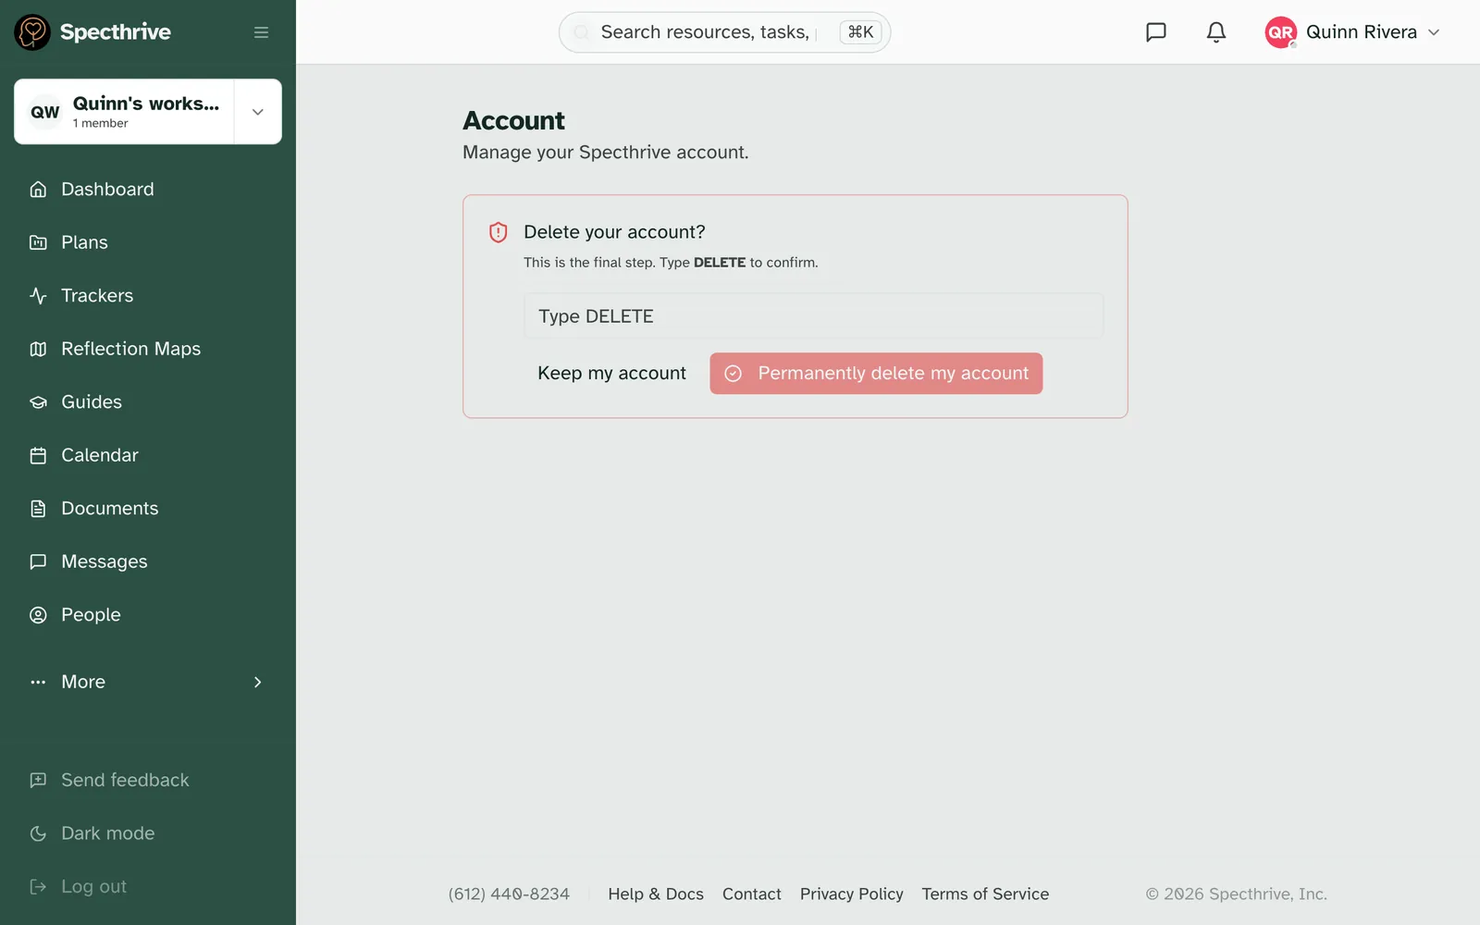Open the chat messages icon in header

point(1156,32)
